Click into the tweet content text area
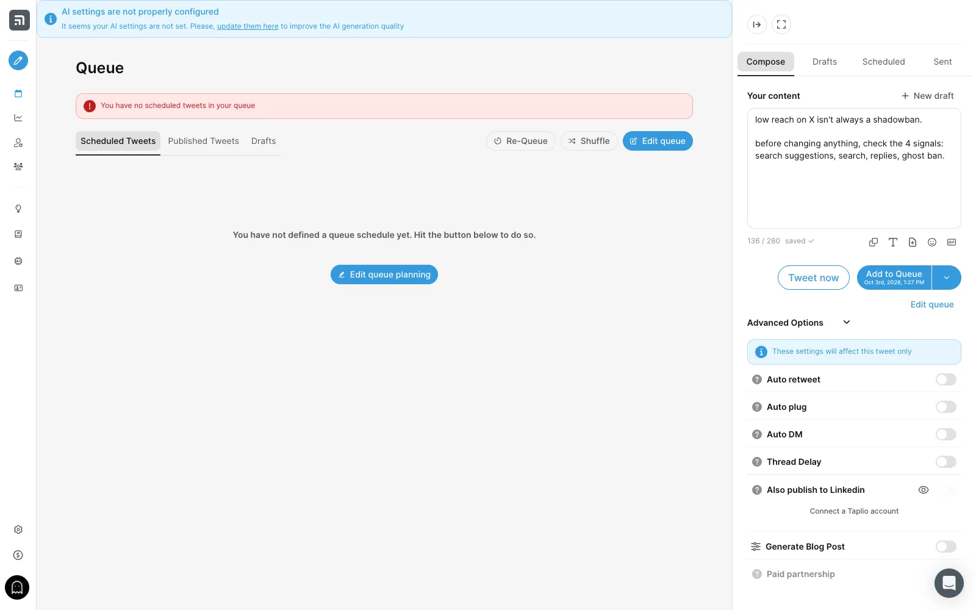 pyautogui.click(x=854, y=168)
